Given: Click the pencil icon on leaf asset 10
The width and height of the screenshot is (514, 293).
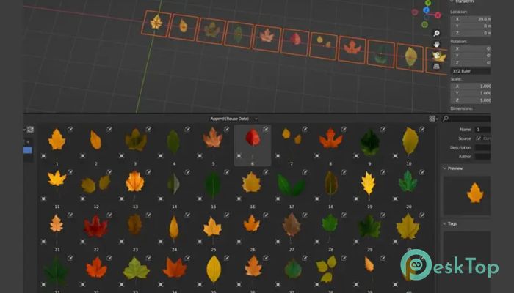Looking at the screenshot, I should (422, 129).
